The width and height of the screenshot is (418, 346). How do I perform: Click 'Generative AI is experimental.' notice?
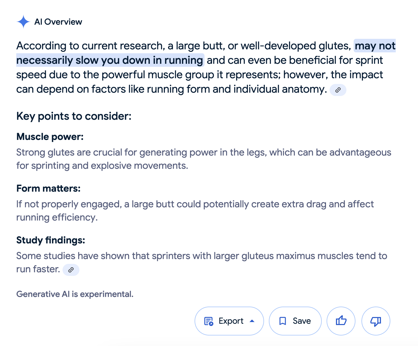(x=75, y=294)
